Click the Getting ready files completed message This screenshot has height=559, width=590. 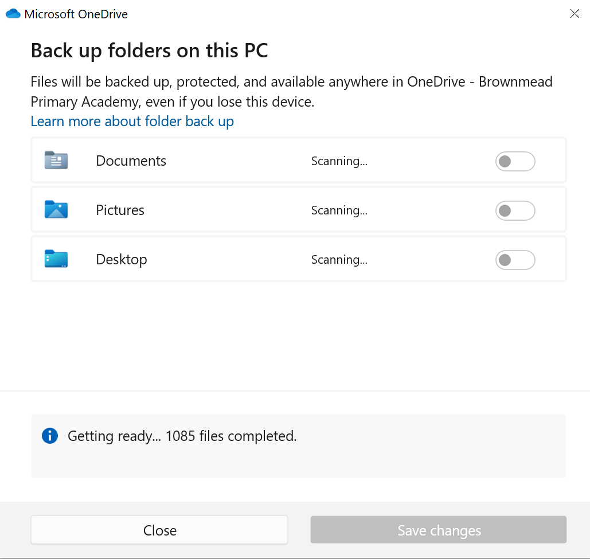(182, 436)
